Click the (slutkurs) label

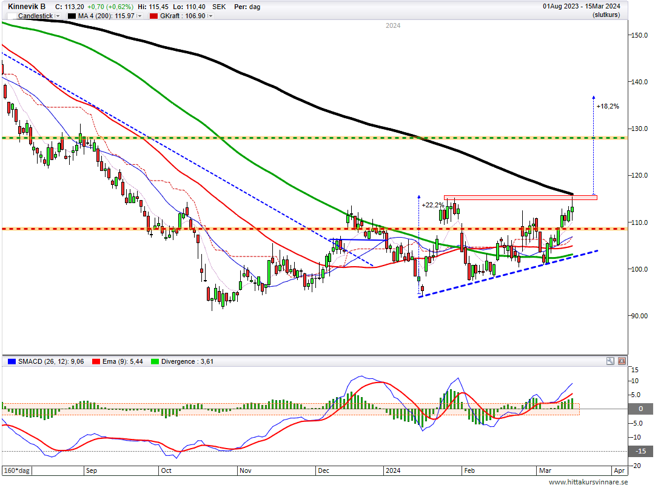(x=606, y=15)
